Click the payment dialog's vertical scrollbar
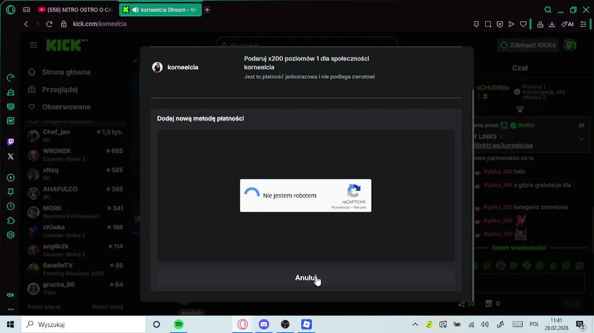Screen dimensions: 594x333 pos(472,194)
